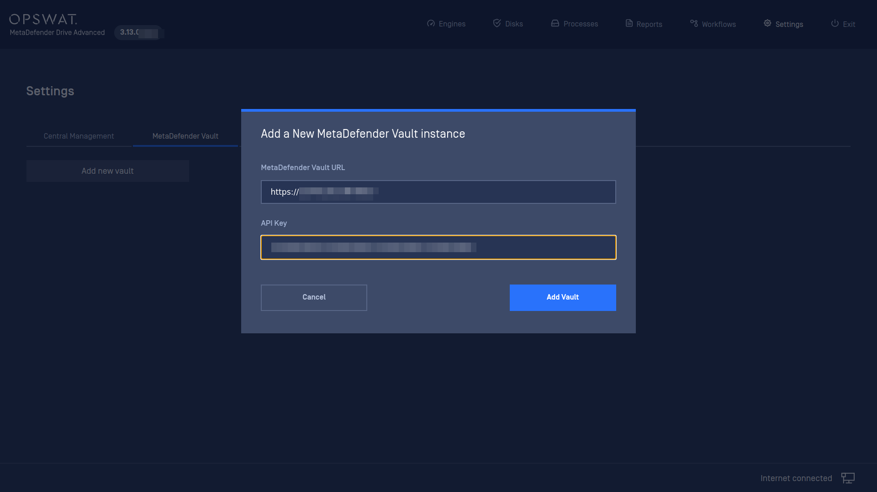Image resolution: width=877 pixels, height=492 pixels.
Task: Open Reports menu label
Action: tap(649, 24)
